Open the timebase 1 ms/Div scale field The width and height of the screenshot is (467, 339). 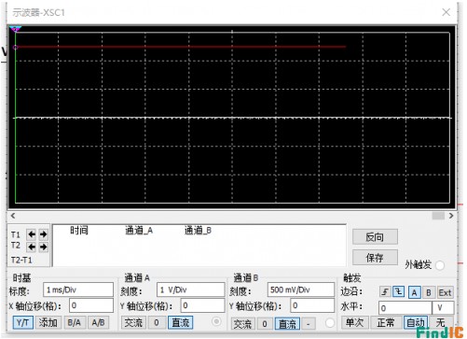click(78, 290)
